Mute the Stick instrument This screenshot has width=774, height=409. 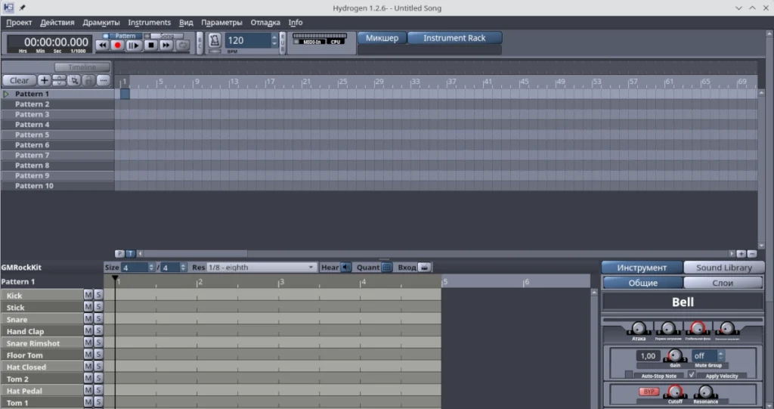pyautogui.click(x=88, y=307)
